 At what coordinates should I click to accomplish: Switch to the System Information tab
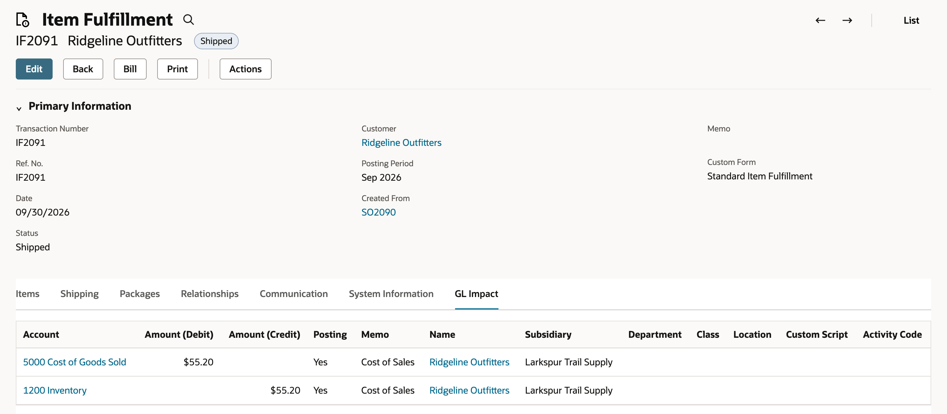click(x=391, y=293)
